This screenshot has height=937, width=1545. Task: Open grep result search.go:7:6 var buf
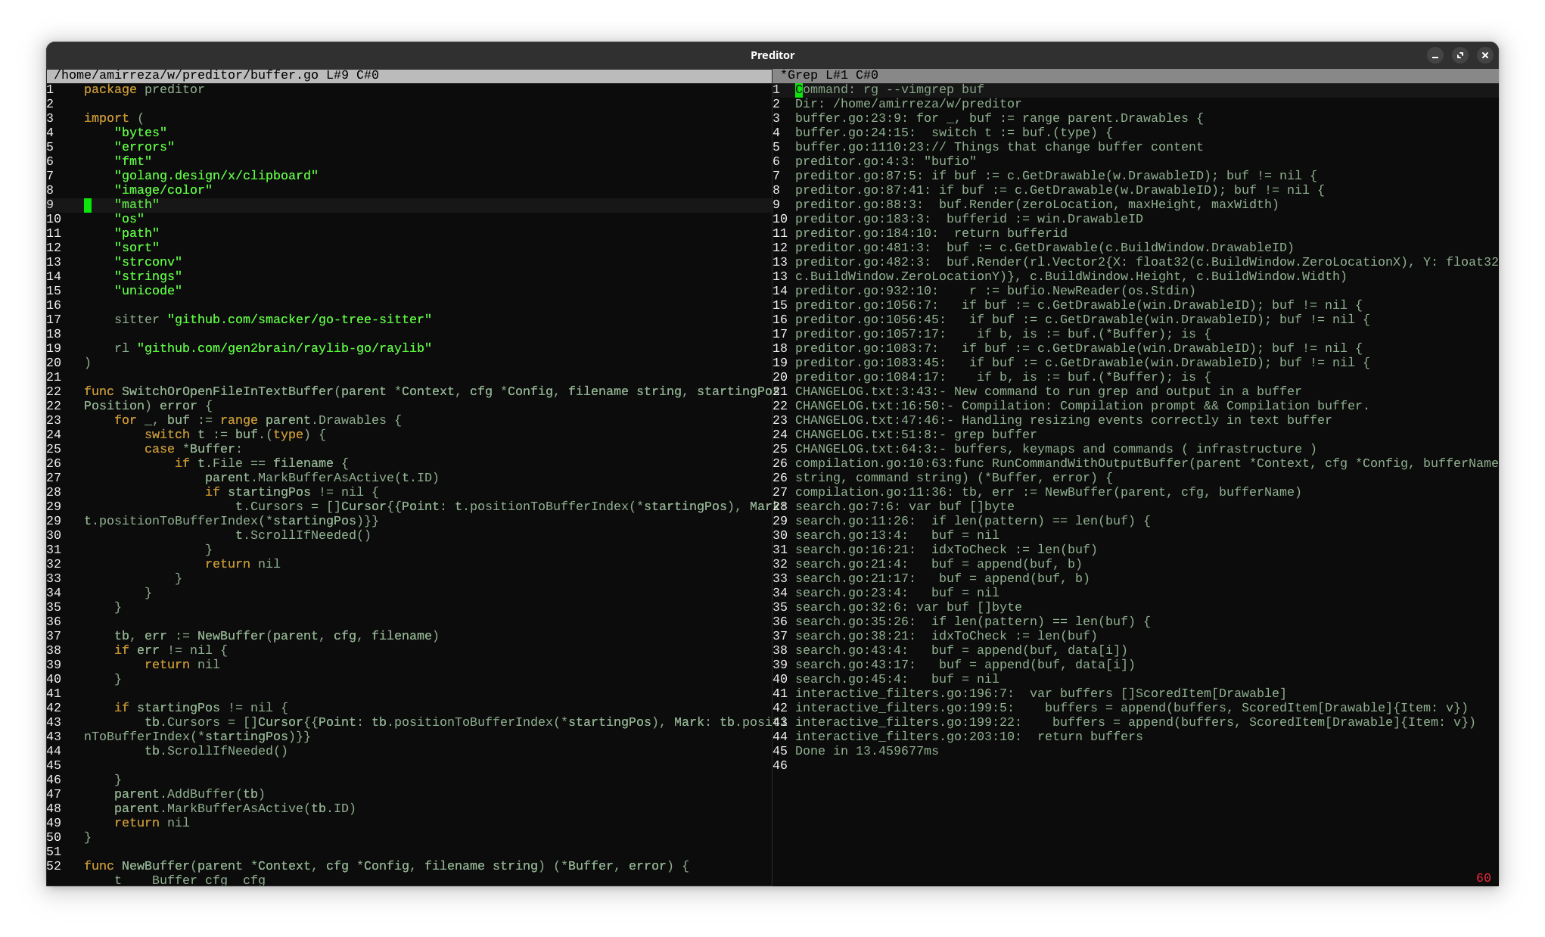coord(904,507)
